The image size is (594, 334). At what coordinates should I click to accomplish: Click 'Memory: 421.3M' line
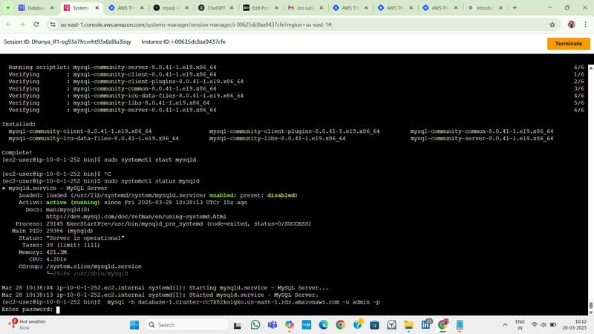pyautogui.click(x=42, y=252)
